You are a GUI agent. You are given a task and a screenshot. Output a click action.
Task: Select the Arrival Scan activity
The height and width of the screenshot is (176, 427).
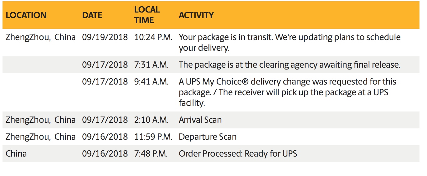coord(200,120)
